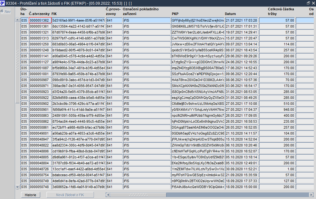This screenshot has height=199, width=316.
Task: Select receipt number 0000051001 cell
Action: pos(40,74)
